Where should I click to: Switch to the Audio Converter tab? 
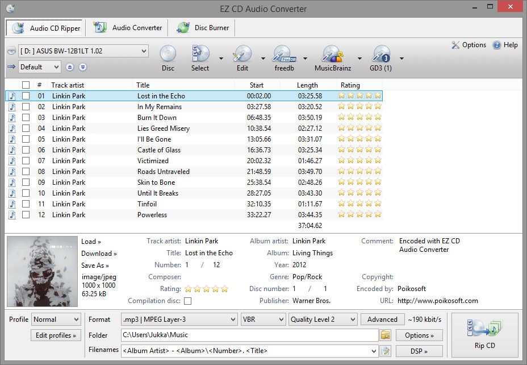click(x=130, y=28)
